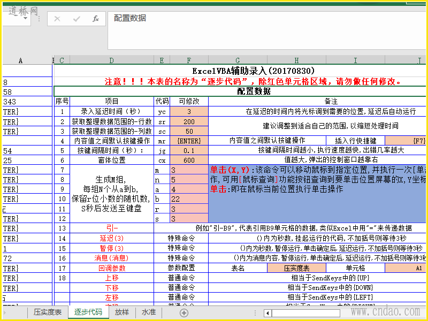Viewport: 428px width, 321px height.
Task: Click the red 下移 command cell
Action: [x=112, y=288]
